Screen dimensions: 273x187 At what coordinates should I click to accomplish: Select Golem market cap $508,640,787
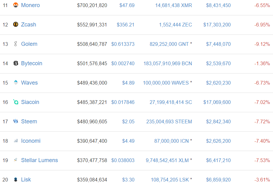[92, 44]
